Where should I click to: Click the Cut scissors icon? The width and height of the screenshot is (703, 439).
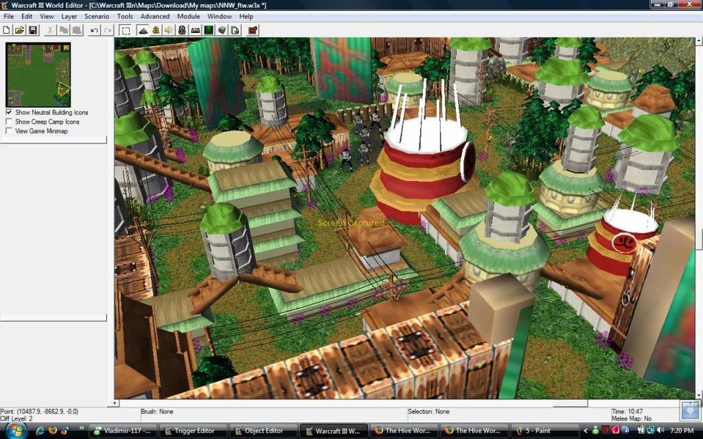50,30
